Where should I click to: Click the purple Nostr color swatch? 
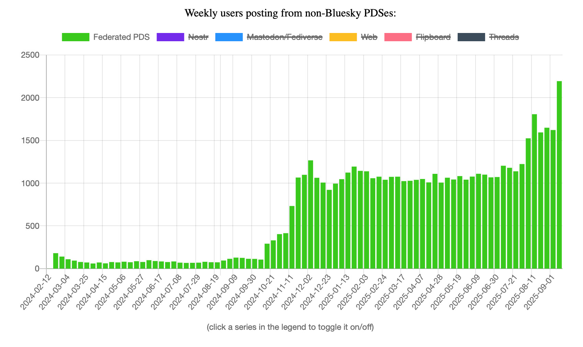[x=170, y=37]
